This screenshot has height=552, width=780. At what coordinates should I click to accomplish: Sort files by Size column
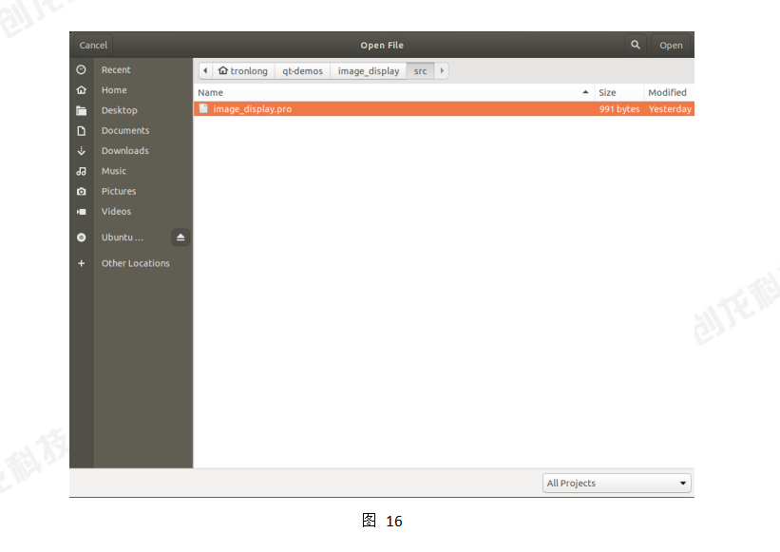coord(619,92)
